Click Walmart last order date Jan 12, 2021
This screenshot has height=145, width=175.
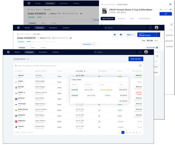pyautogui.click(x=80, y=75)
